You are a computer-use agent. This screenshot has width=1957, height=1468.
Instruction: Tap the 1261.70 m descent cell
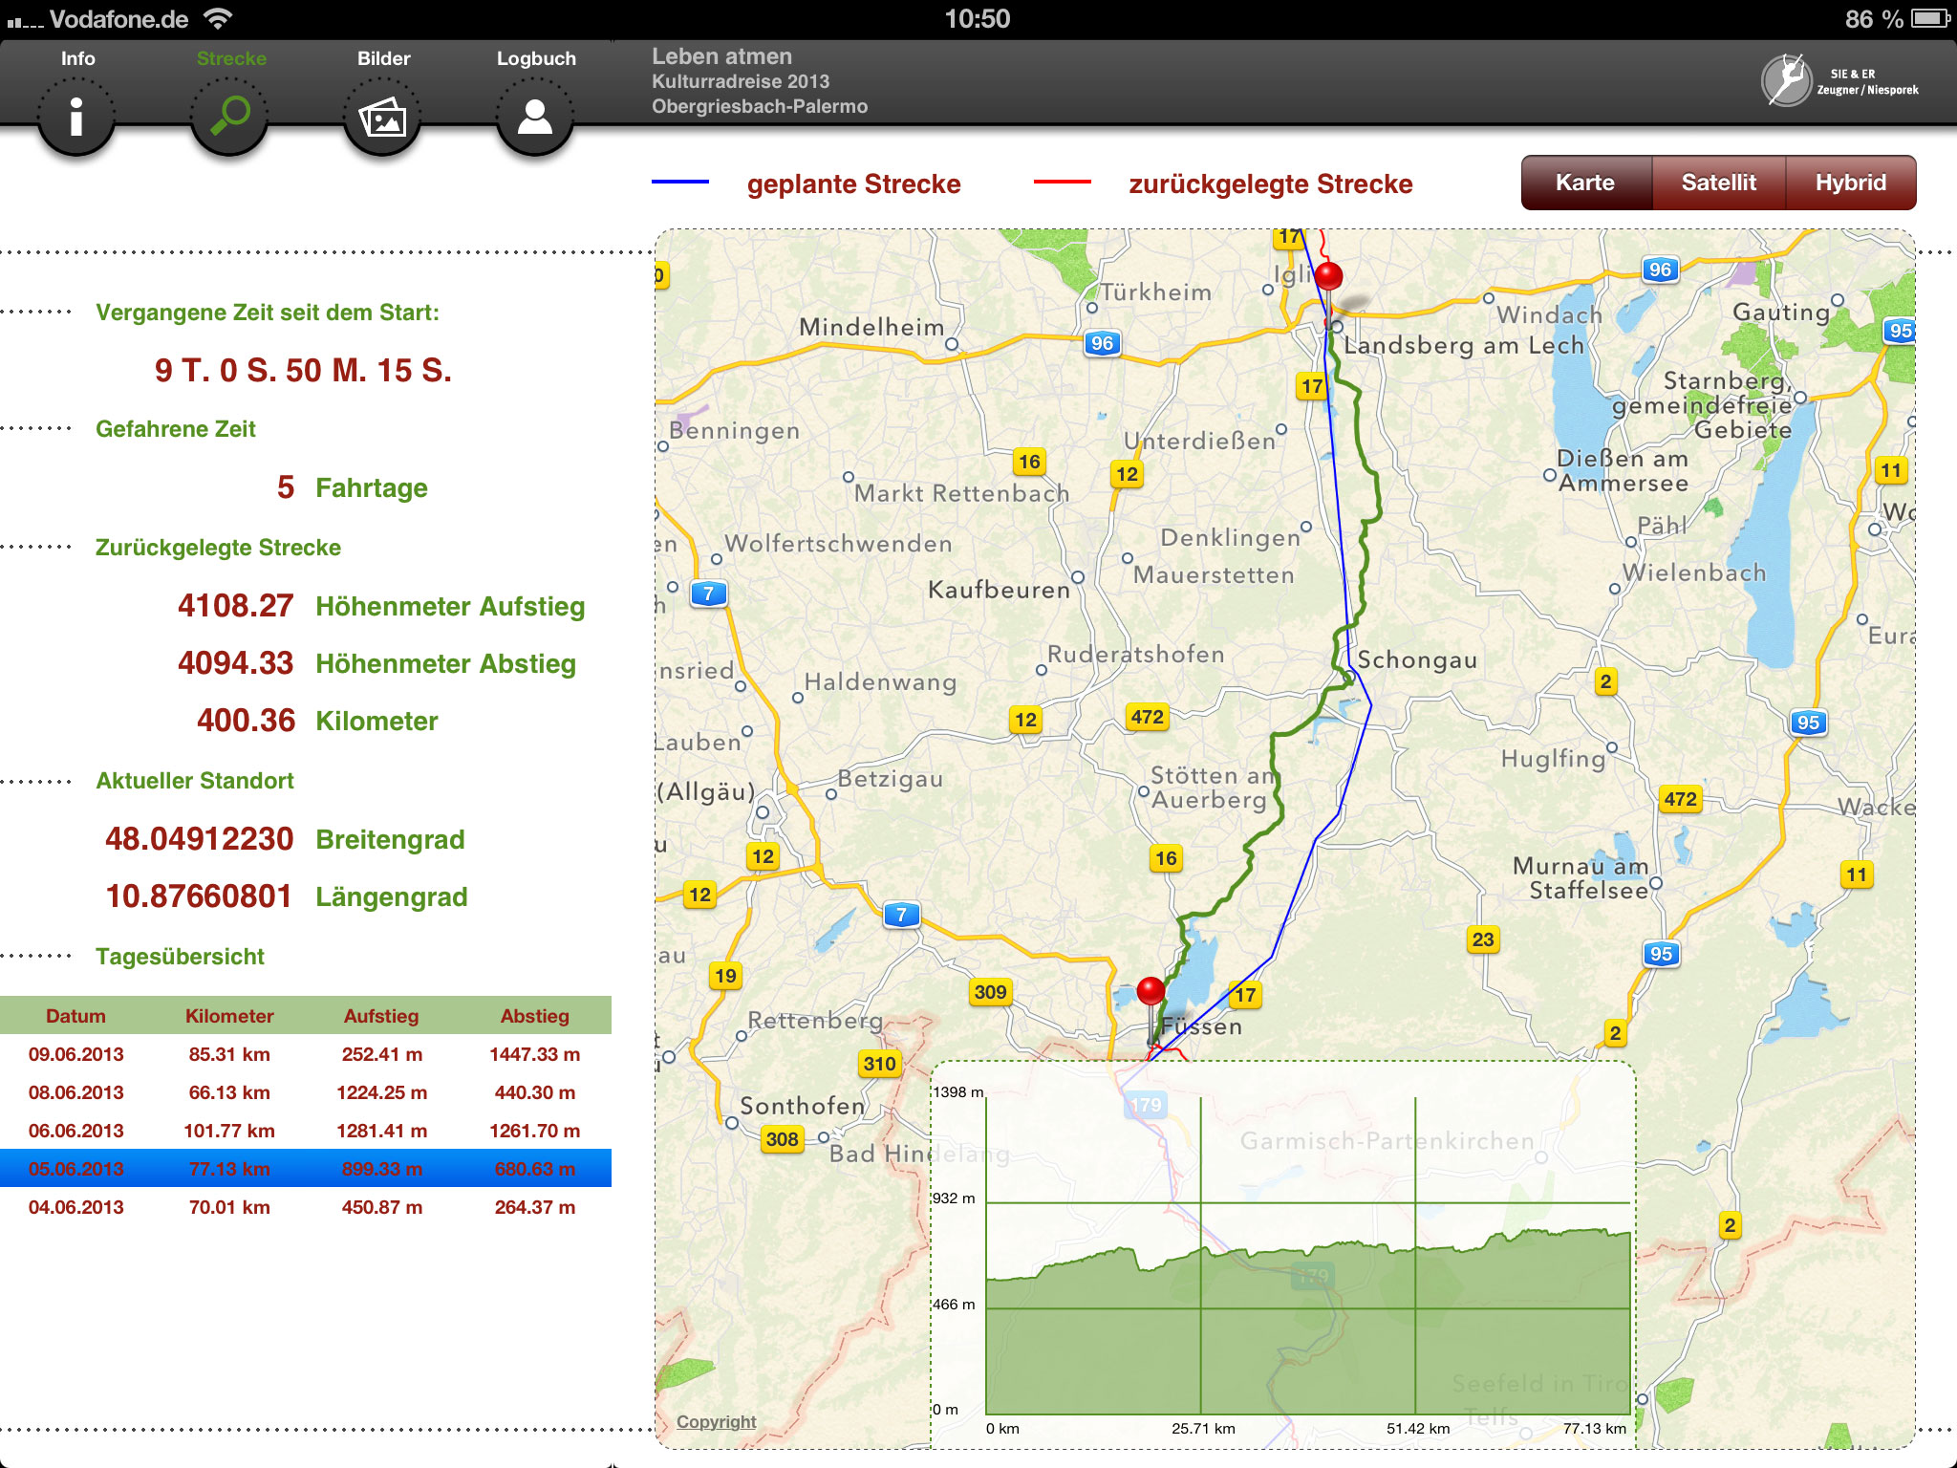pos(535,1131)
